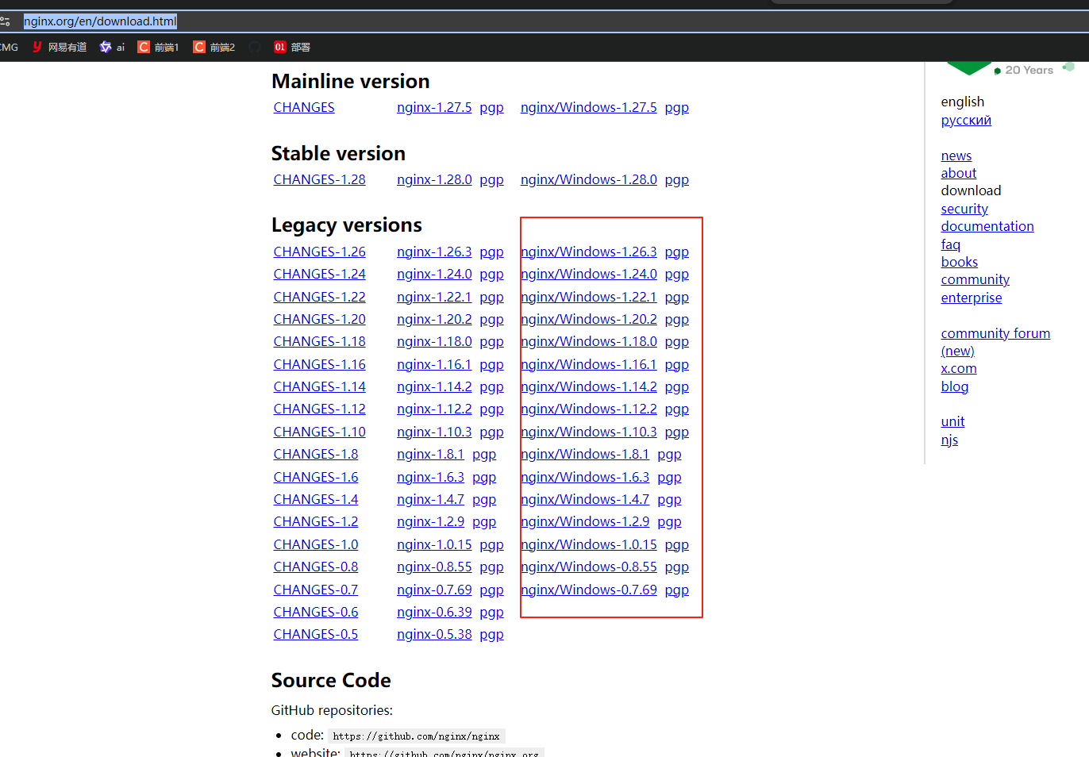Viewport: 1089px width, 757px height.
Task: Open the documentation page link
Action: click(987, 226)
